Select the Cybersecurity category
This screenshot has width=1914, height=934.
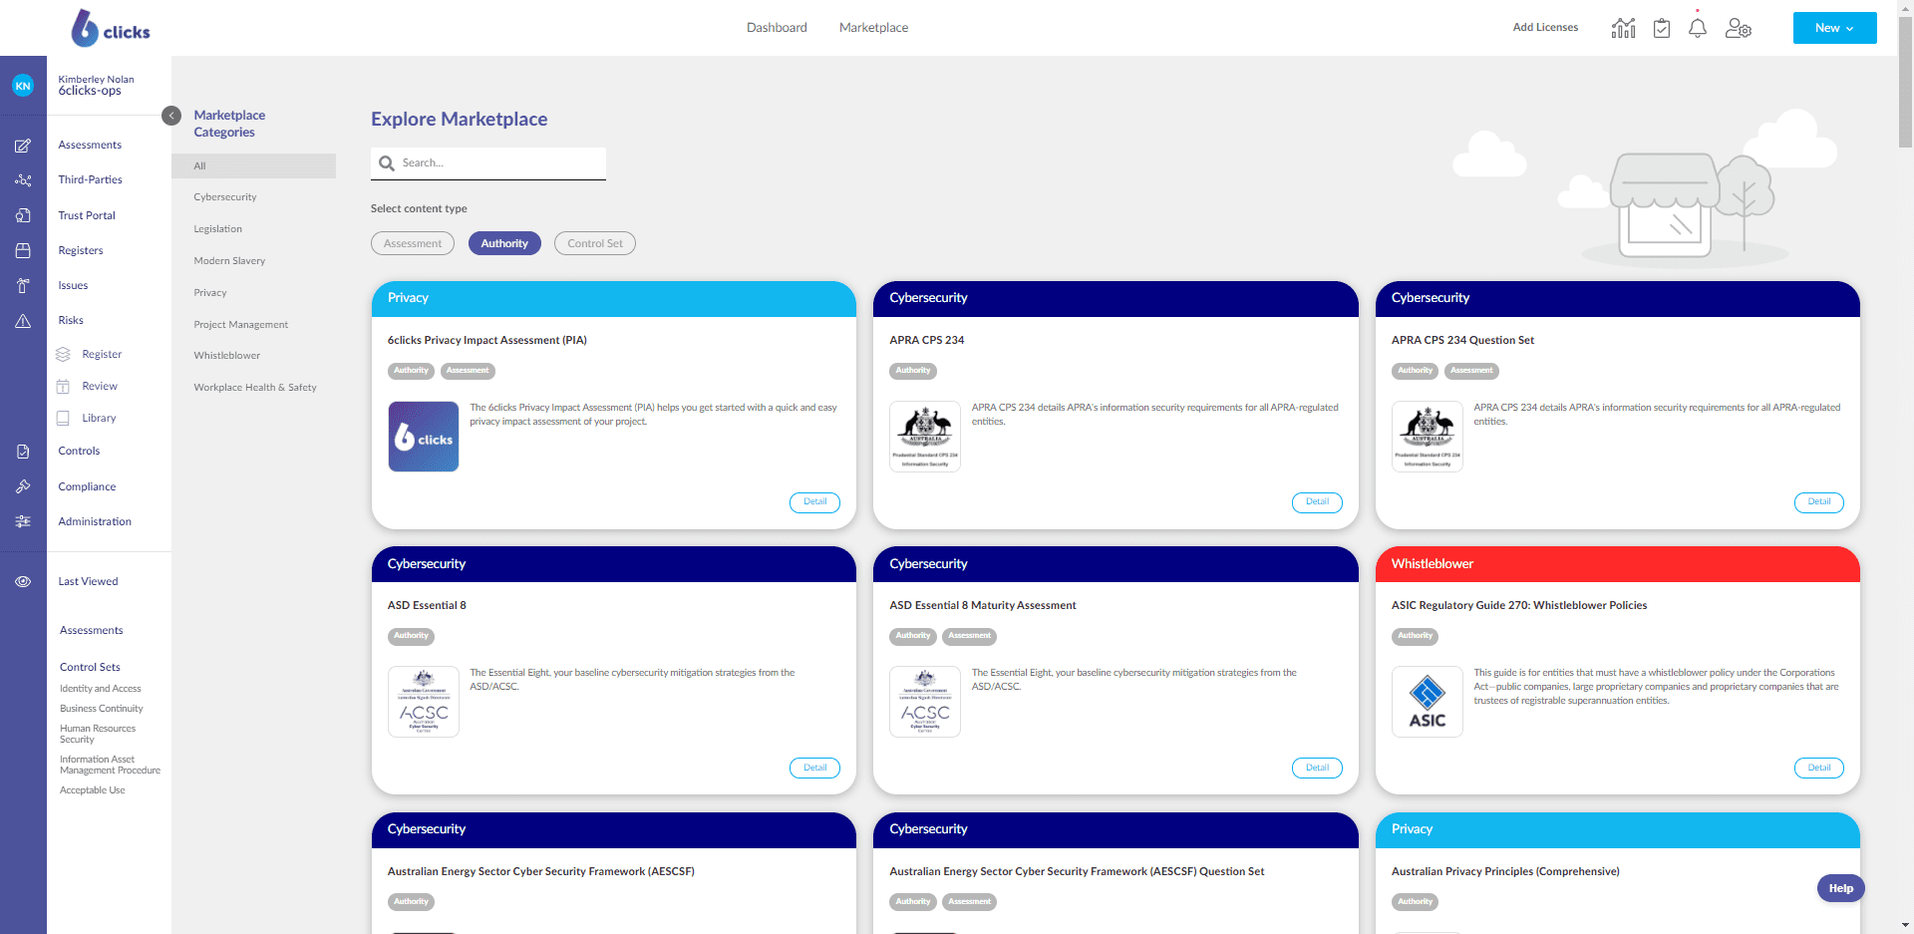tap(225, 197)
